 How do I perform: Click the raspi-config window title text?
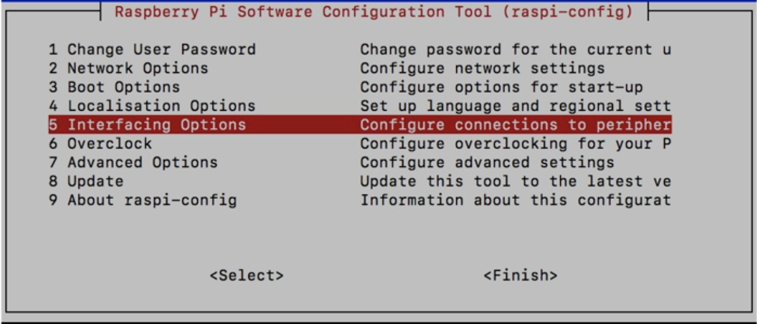click(x=374, y=12)
